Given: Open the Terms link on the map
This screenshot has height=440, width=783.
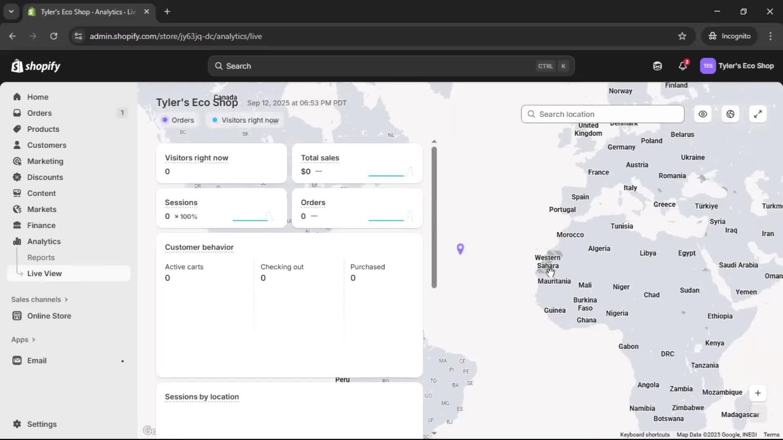Looking at the screenshot, I should click(x=771, y=434).
